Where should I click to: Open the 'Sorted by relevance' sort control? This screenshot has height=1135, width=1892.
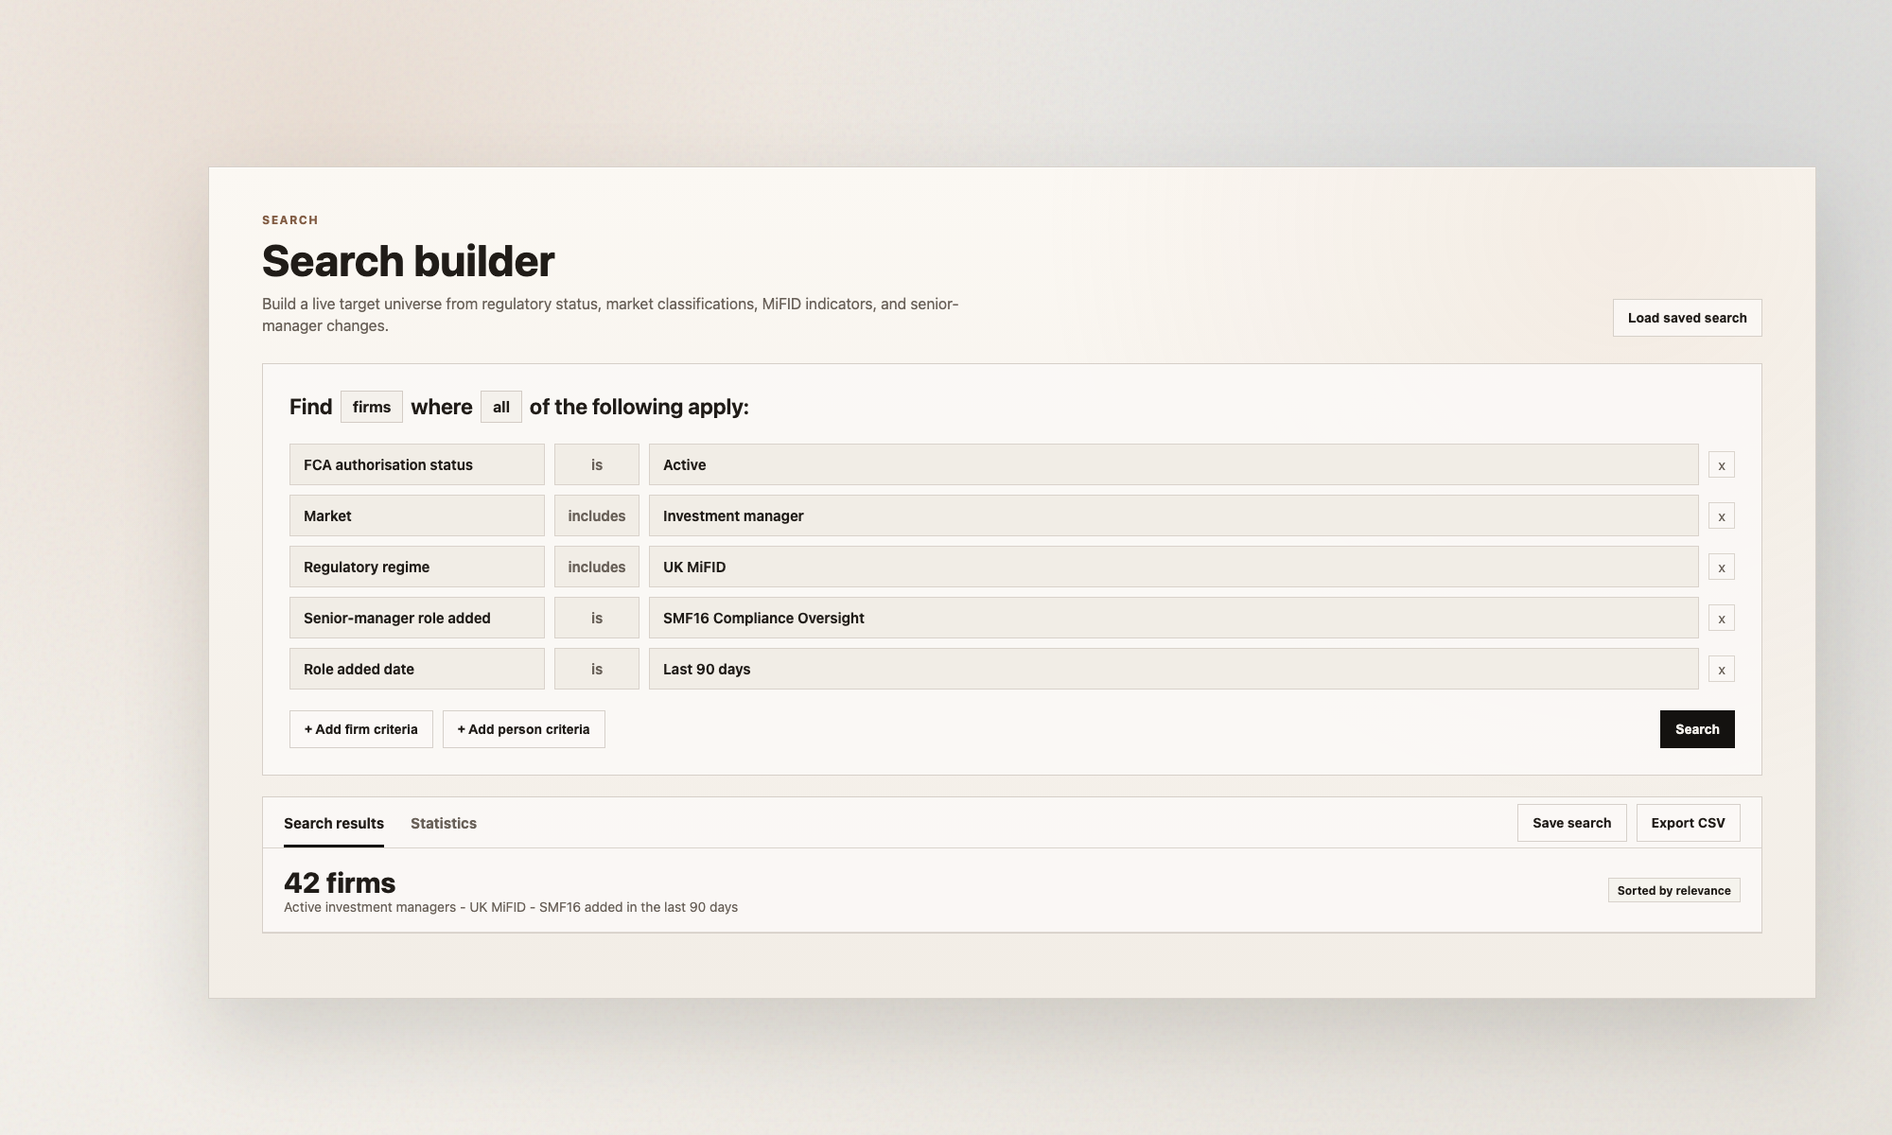click(1673, 890)
